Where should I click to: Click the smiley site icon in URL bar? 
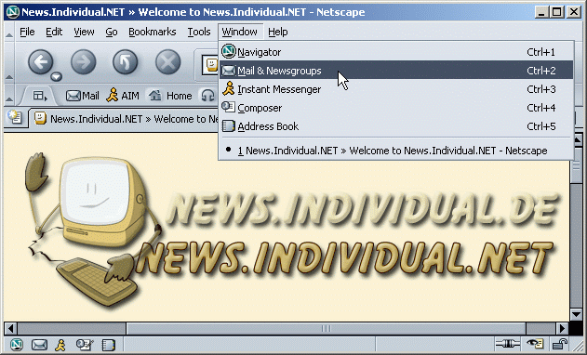click(x=211, y=64)
